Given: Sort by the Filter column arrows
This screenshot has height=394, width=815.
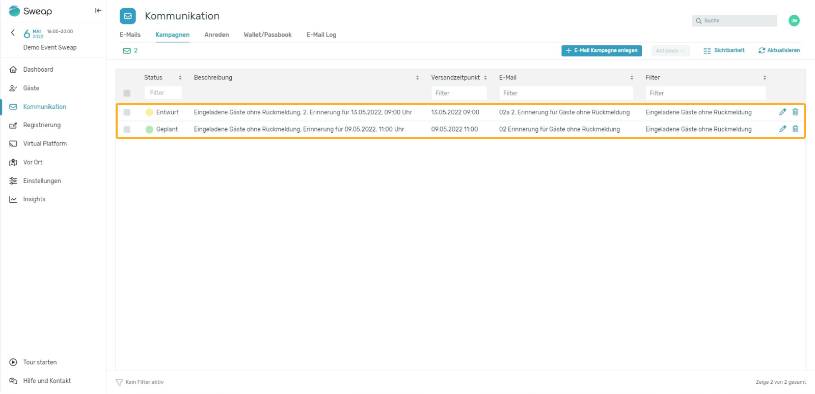Looking at the screenshot, I should click(765, 78).
